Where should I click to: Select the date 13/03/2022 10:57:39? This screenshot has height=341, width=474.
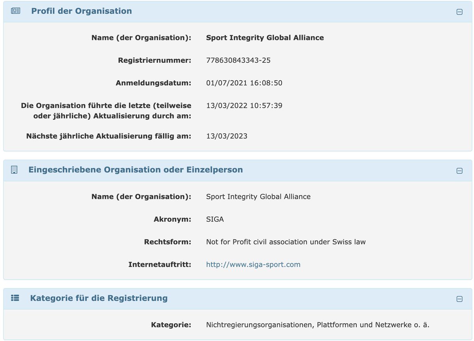click(x=244, y=105)
